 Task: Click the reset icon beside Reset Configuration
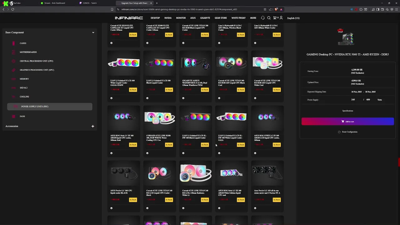[x=339, y=132]
